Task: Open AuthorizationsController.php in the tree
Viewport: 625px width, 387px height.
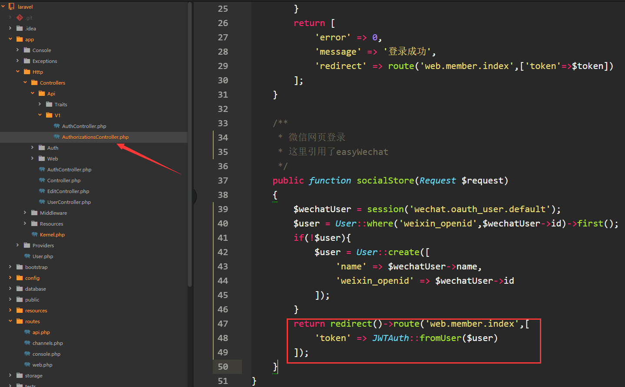Action: click(95, 137)
